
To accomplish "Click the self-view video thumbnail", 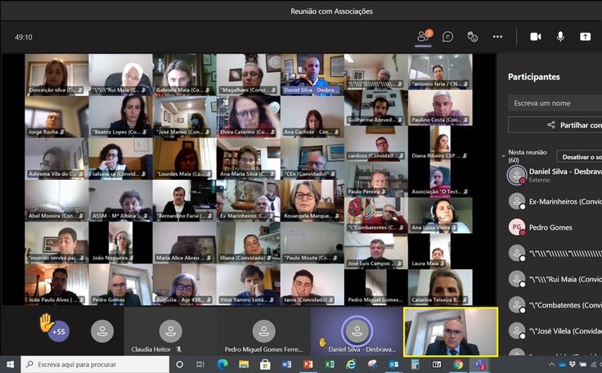I will pos(451,331).
